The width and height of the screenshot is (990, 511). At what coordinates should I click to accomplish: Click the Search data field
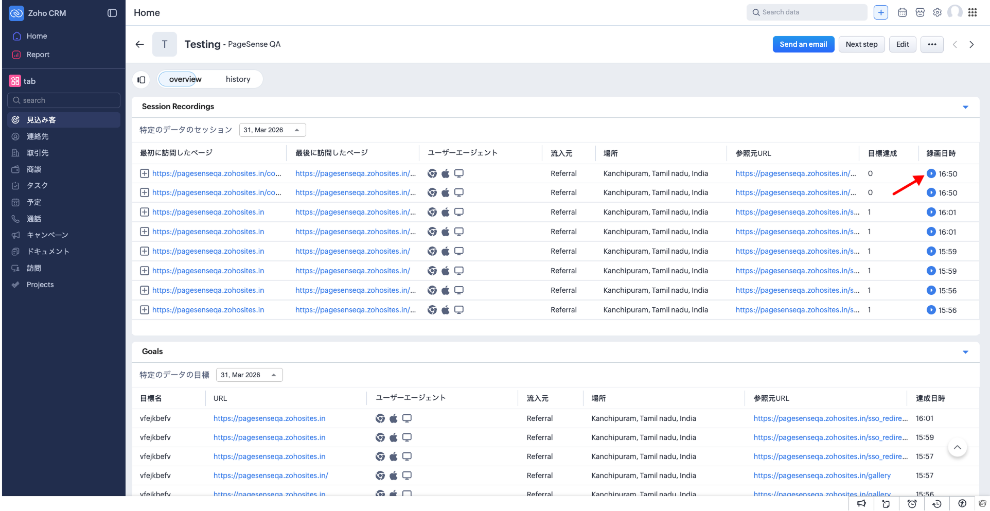[806, 12]
